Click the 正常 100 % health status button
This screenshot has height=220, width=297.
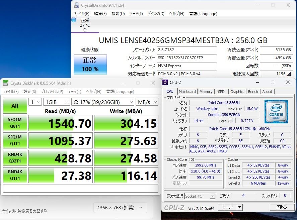(x=90, y=65)
